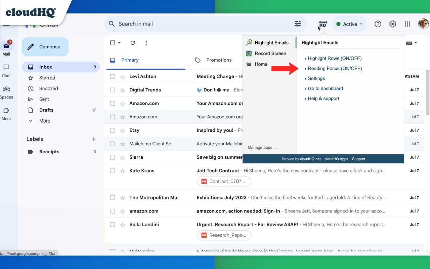This screenshot has height=269, width=430.
Task: Open Gmail settings gear icon
Action: tap(393, 24)
